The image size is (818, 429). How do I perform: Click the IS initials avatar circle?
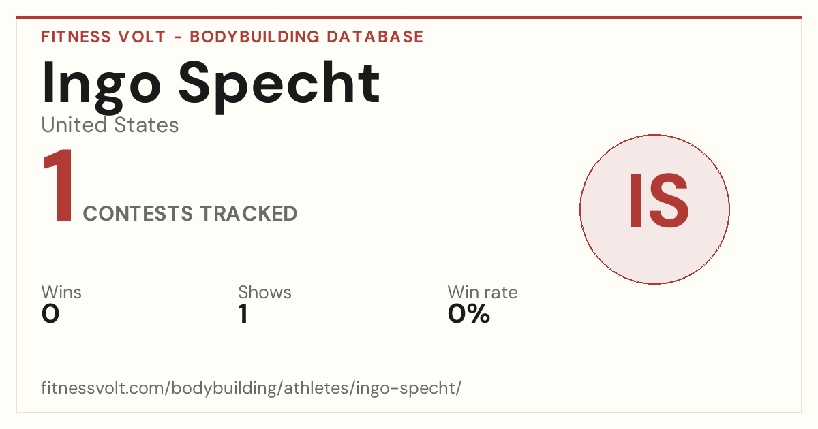(654, 209)
